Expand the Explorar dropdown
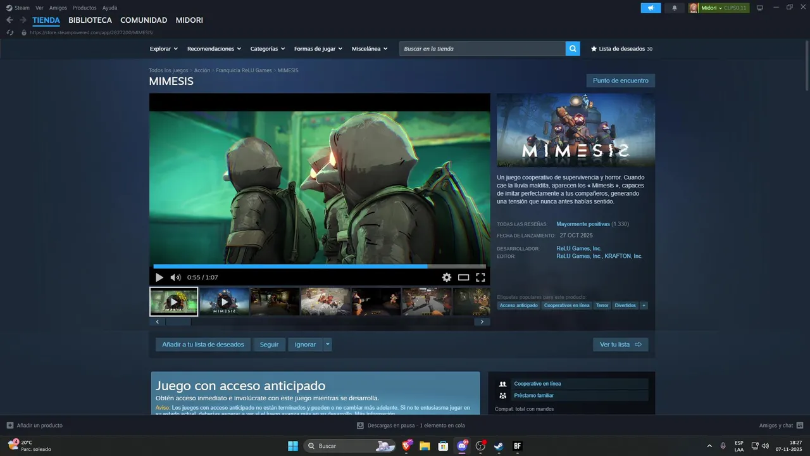 click(163, 49)
